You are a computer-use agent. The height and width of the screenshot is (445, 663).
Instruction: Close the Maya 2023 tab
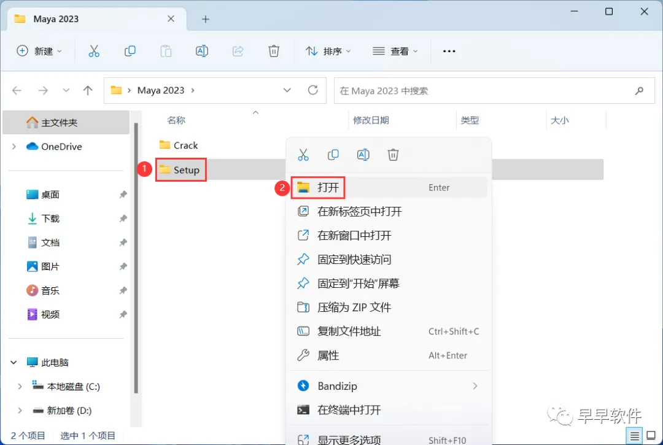(x=171, y=18)
